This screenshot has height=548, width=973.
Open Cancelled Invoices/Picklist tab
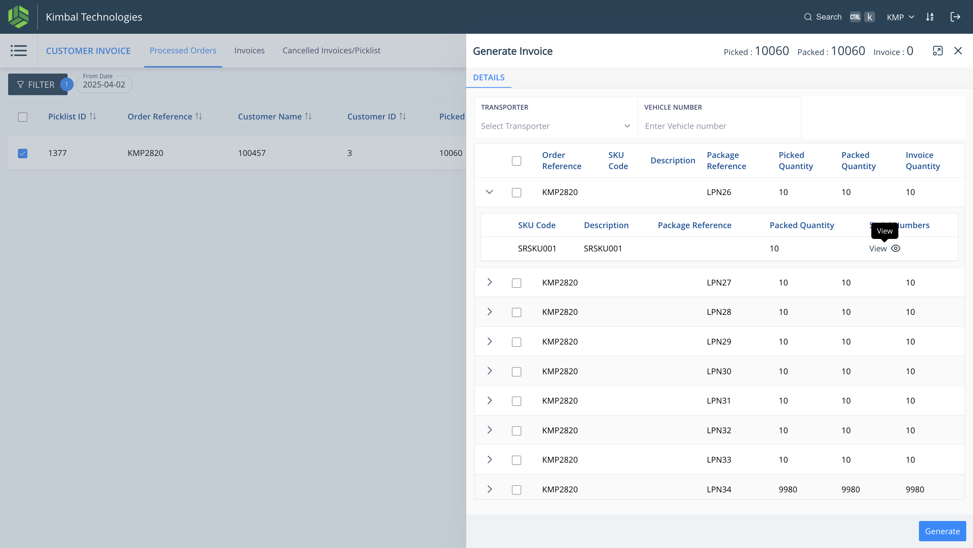coord(331,50)
